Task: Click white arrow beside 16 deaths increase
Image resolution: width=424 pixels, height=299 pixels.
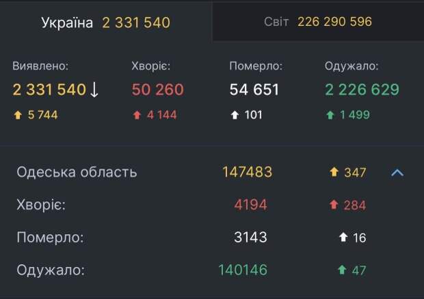Action: pyautogui.click(x=343, y=238)
